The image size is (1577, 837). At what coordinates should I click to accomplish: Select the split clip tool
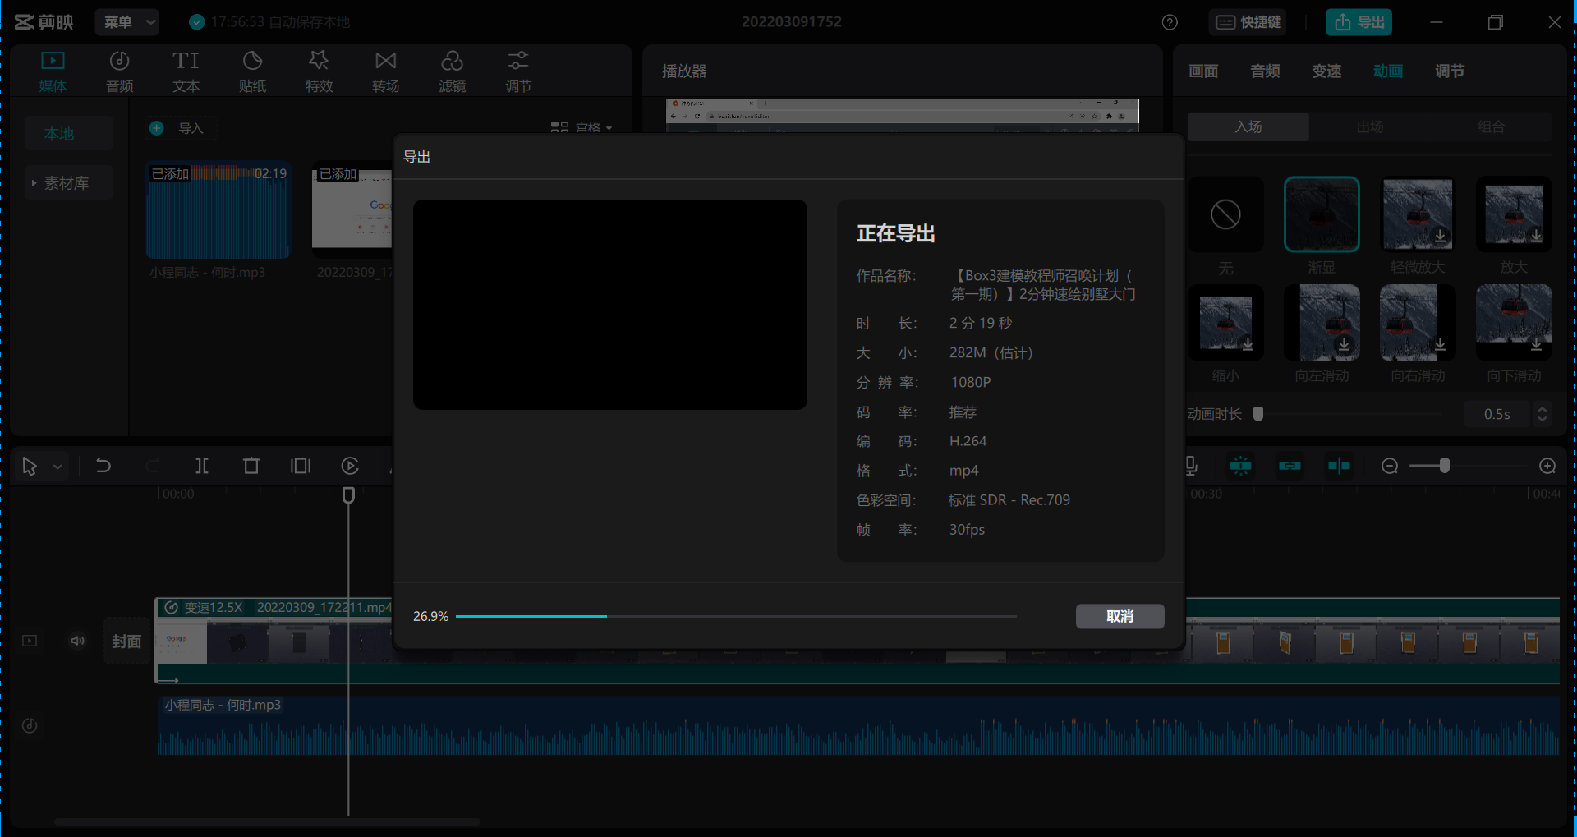click(202, 466)
